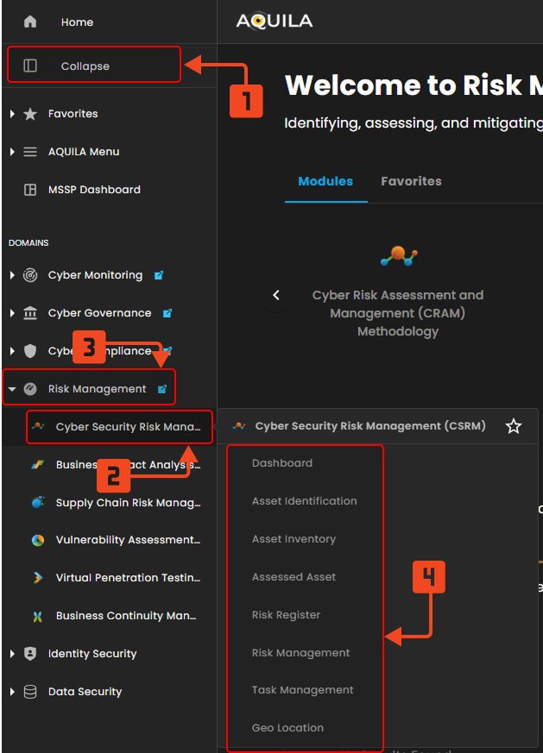
Task: Select Cyber Security Risk Management tree item
Action: coord(128,427)
